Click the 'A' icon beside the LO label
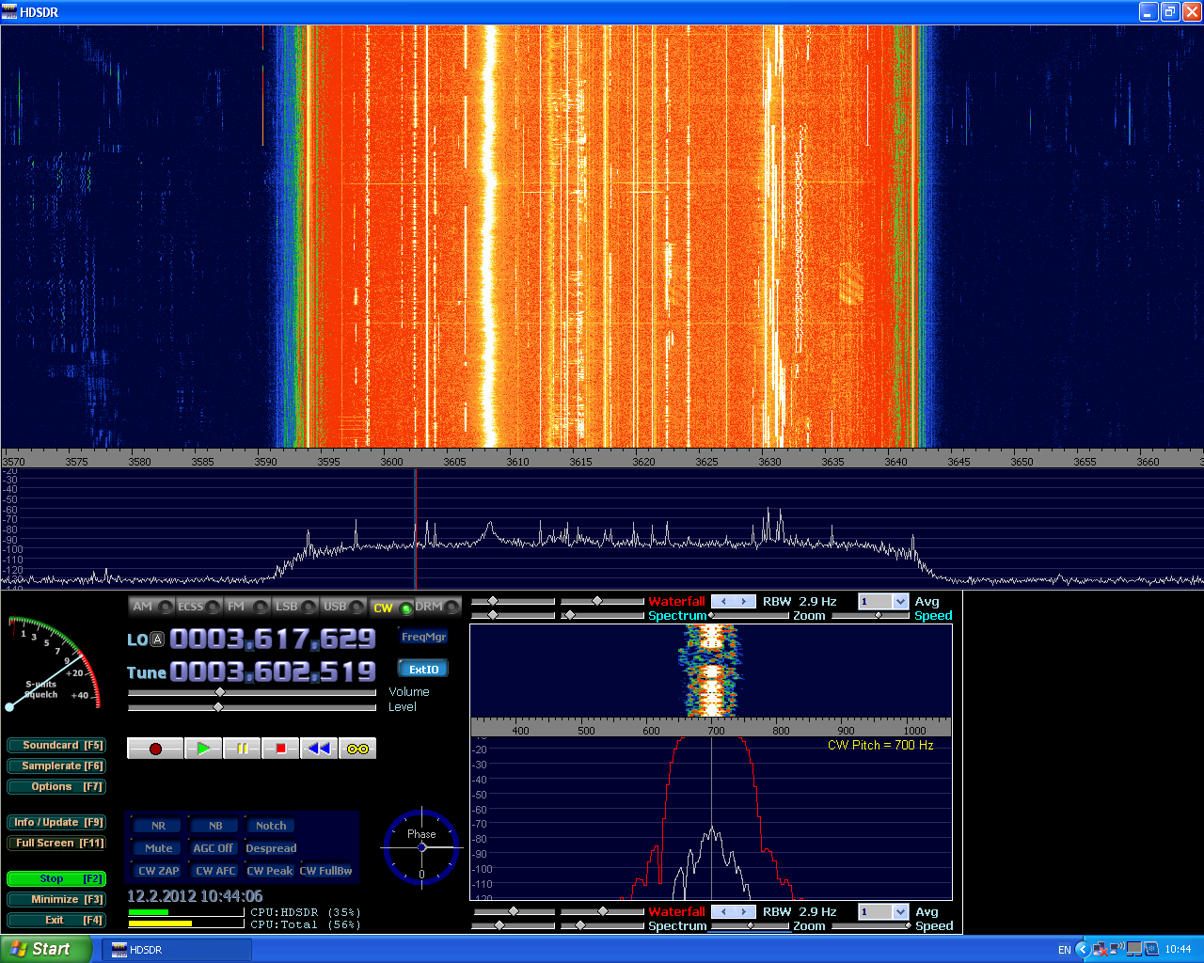 (x=157, y=639)
